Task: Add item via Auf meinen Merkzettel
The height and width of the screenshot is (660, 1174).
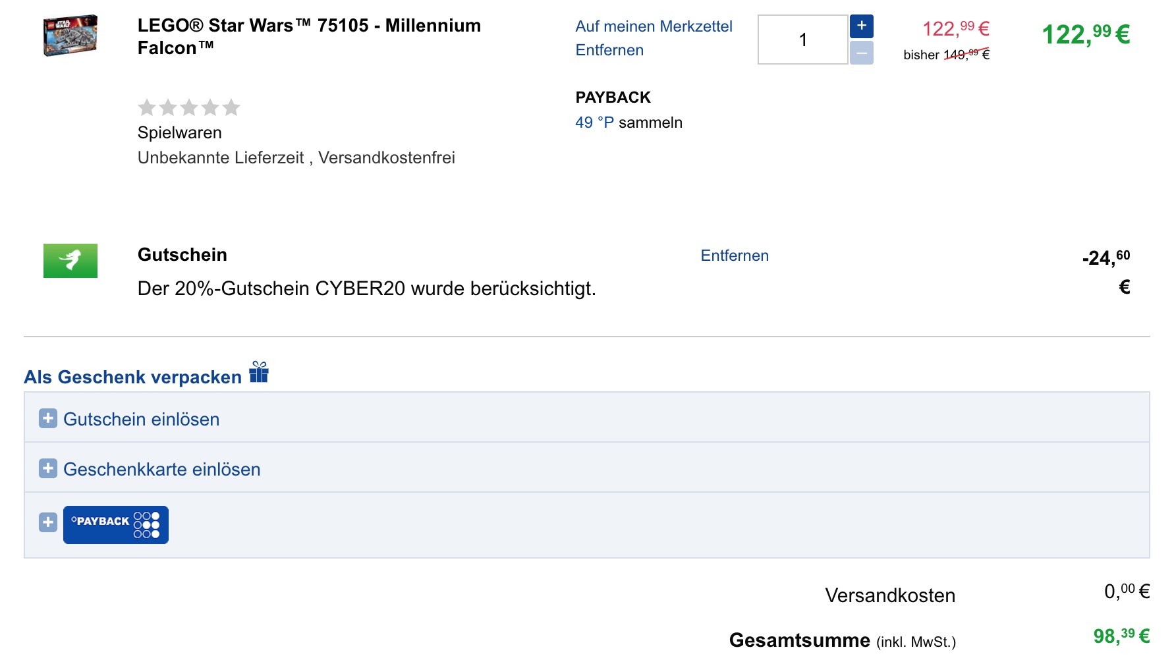Action: [x=654, y=26]
